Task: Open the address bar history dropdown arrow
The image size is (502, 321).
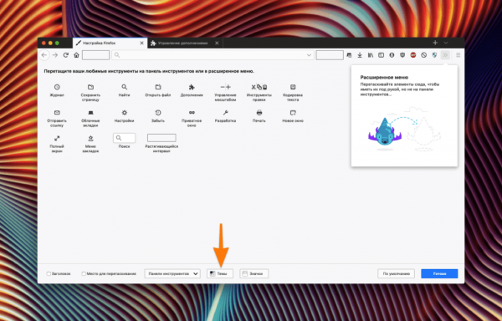Action: point(309,55)
